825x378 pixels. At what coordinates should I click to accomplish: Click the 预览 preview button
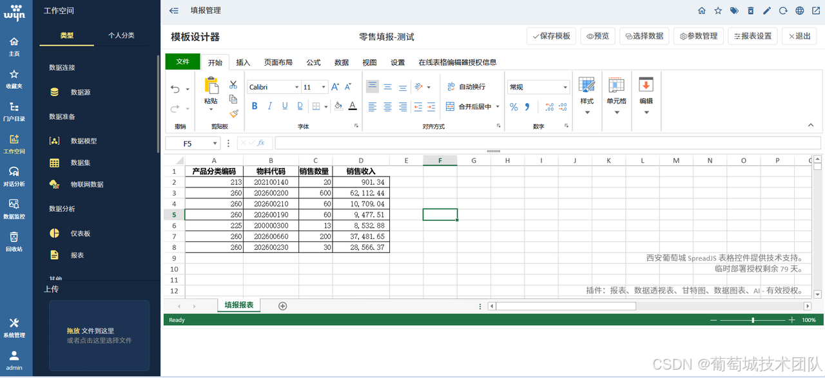tap(597, 36)
